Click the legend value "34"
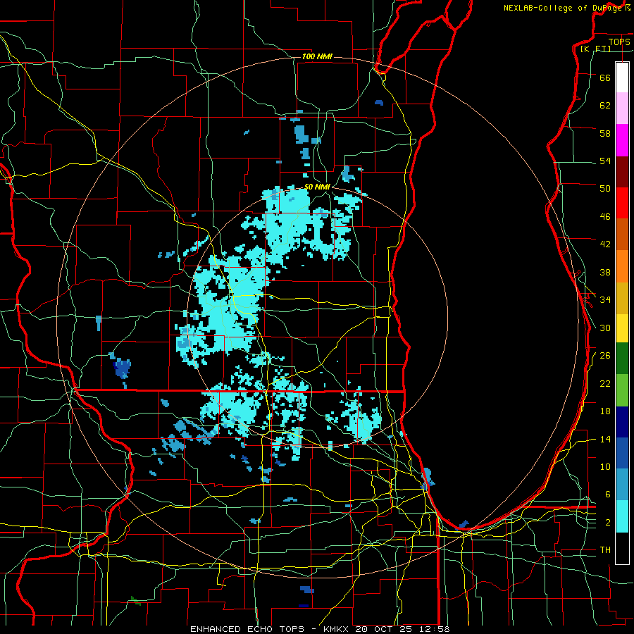Image resolution: width=634 pixels, height=634 pixels. [605, 300]
